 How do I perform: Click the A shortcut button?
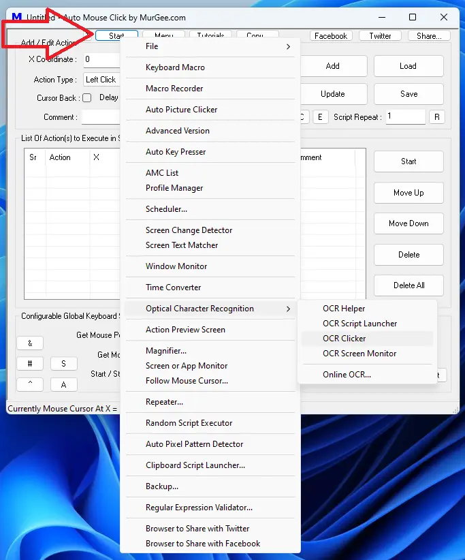pos(63,384)
